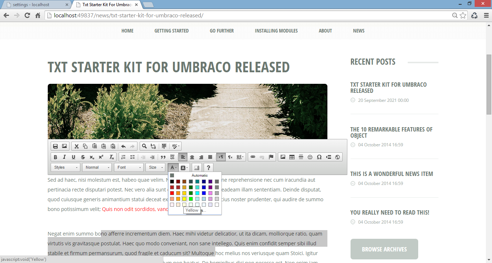Click the BROWSE ARCHIVES button
Screen dimensions: 492x263
click(384, 249)
